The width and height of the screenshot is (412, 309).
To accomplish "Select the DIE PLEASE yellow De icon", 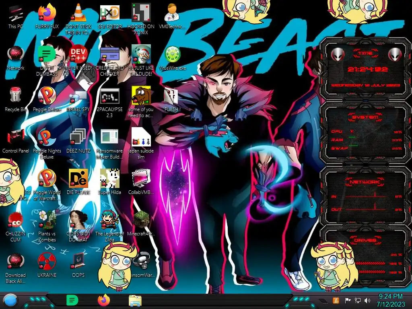I will coord(78,182).
